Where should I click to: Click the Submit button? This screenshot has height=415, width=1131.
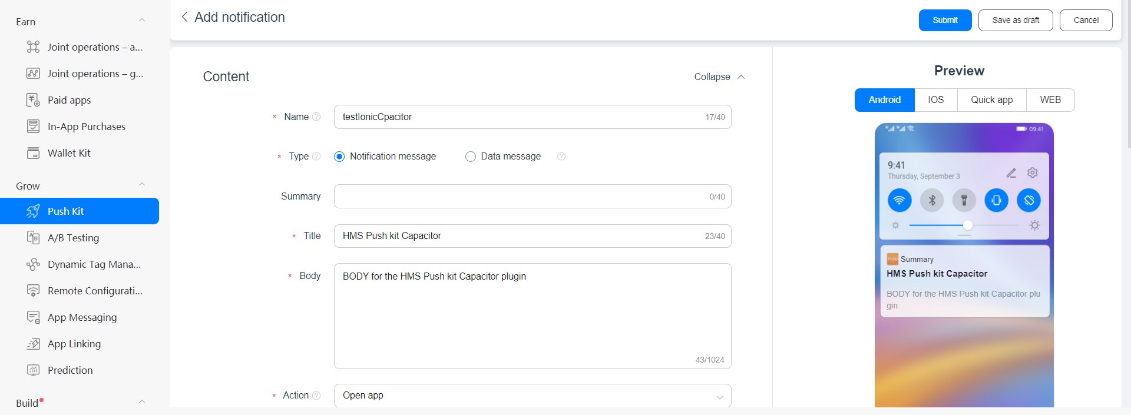coord(945,20)
